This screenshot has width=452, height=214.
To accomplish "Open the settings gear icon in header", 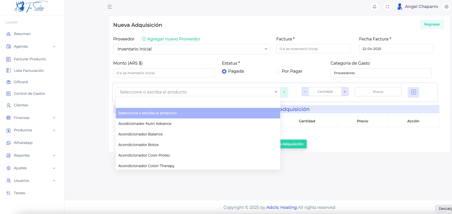I will coord(446,7).
